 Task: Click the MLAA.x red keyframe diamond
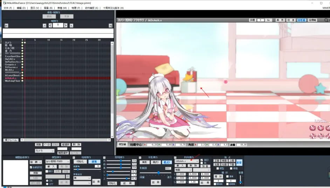[22, 70]
